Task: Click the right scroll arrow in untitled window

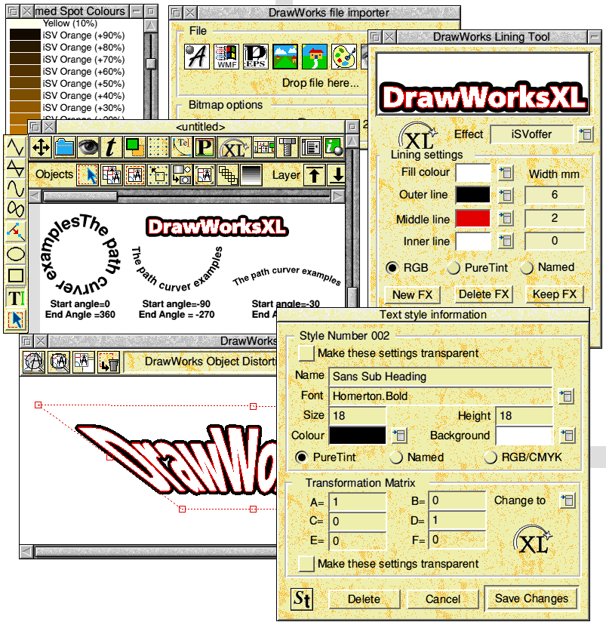Action: 338,196
